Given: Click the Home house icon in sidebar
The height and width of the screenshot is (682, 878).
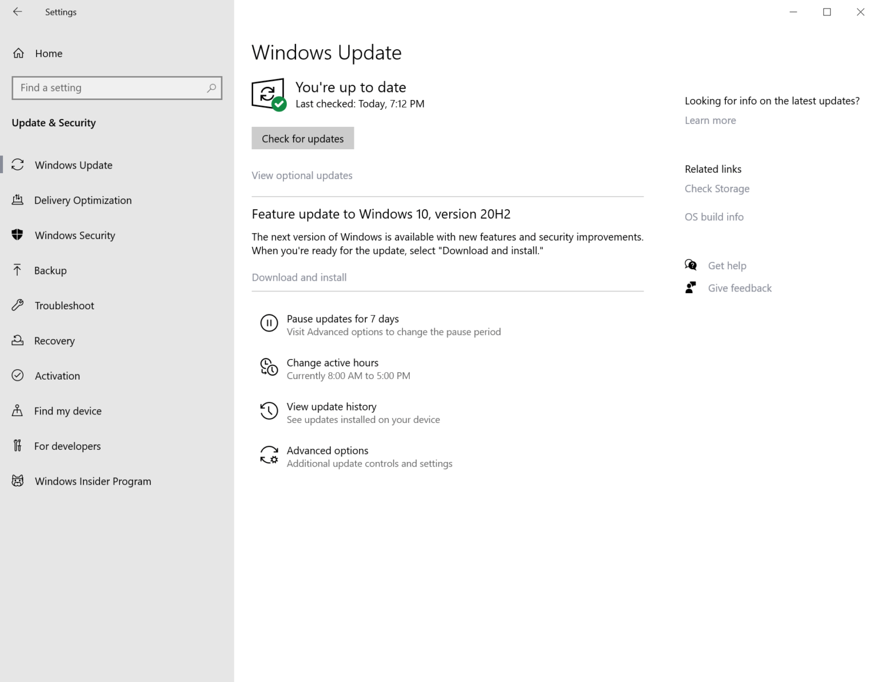Looking at the screenshot, I should [x=18, y=53].
